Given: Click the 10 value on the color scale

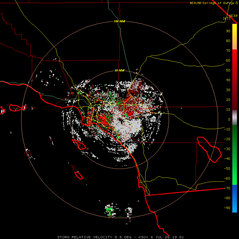Looking at the screenshot, I should coord(228,110).
